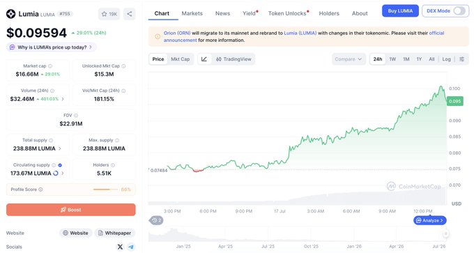Open the share icon button
474x253 pixels.
point(130,14)
